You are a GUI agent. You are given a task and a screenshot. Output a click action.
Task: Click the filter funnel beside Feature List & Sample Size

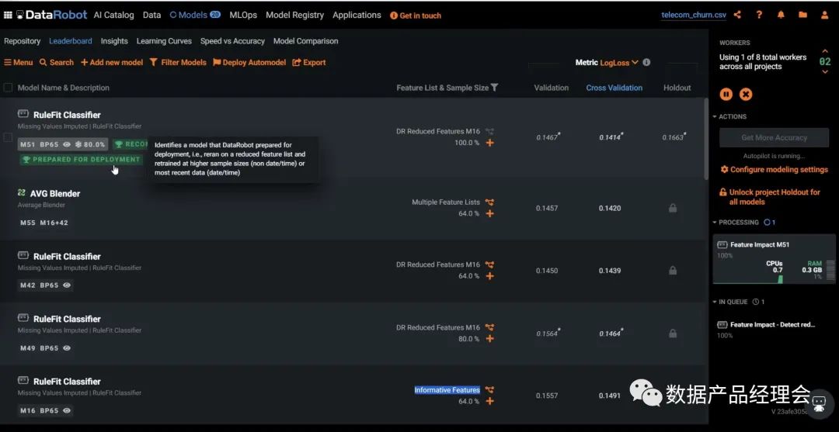point(494,88)
